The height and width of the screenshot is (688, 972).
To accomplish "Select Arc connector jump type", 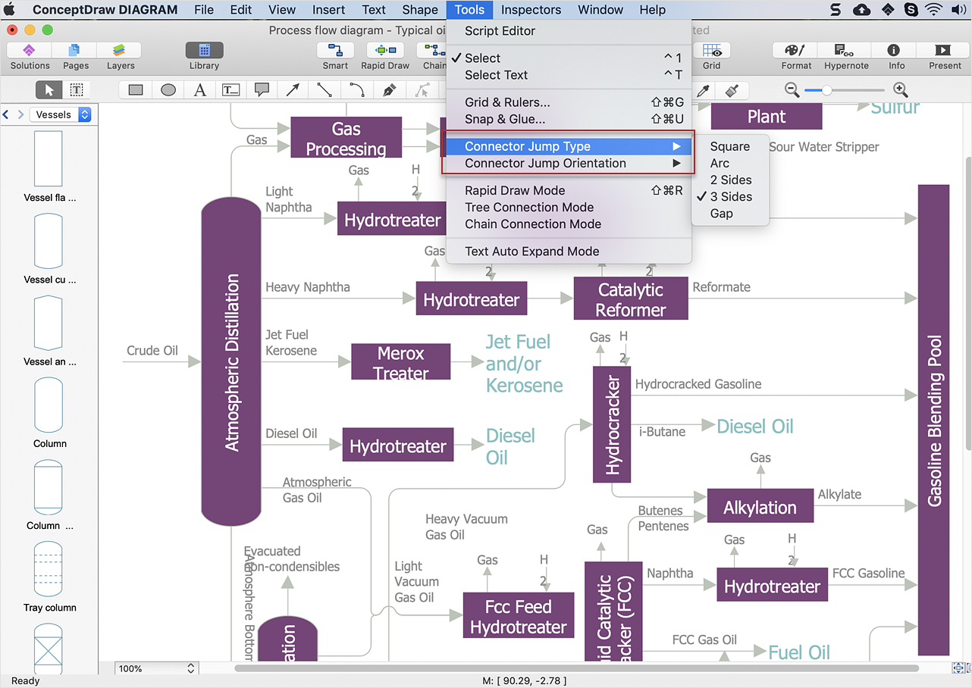I will click(720, 164).
